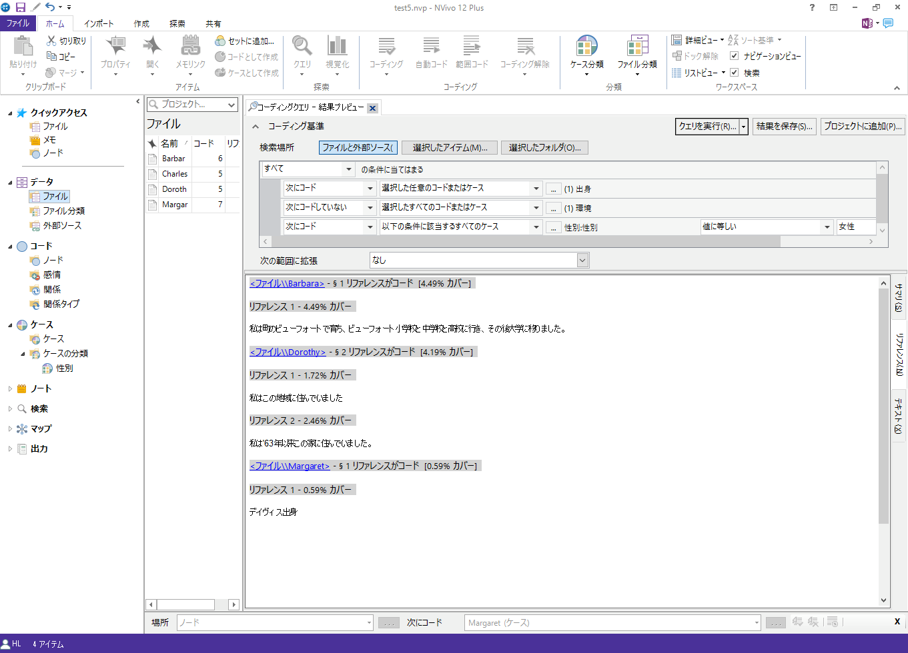
Task: Open the 次の範囲に拡張 dropdown
Action: 582,261
